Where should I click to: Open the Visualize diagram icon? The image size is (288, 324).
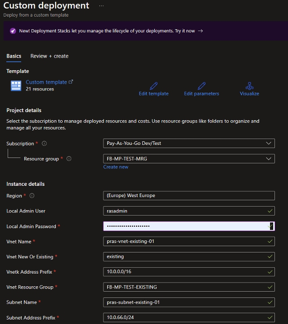pos(249,85)
